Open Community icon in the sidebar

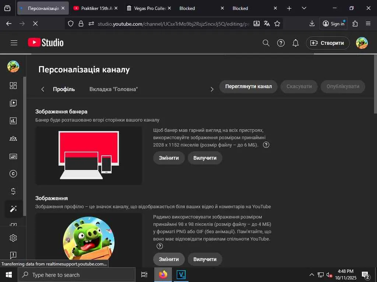13,138
